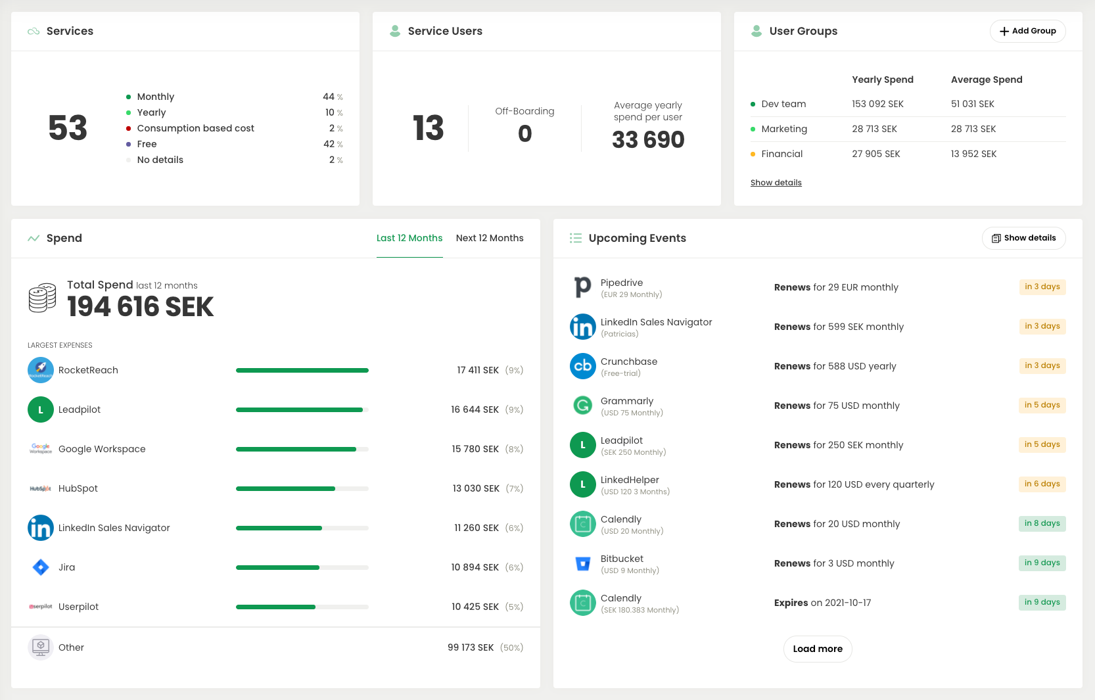Viewport: 1095px width, 700px height.
Task: Click 'Renews for 120 USD every quarterly' text
Action: (854, 484)
